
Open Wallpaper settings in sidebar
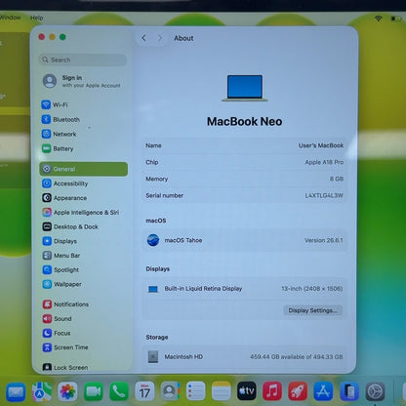coord(61,284)
